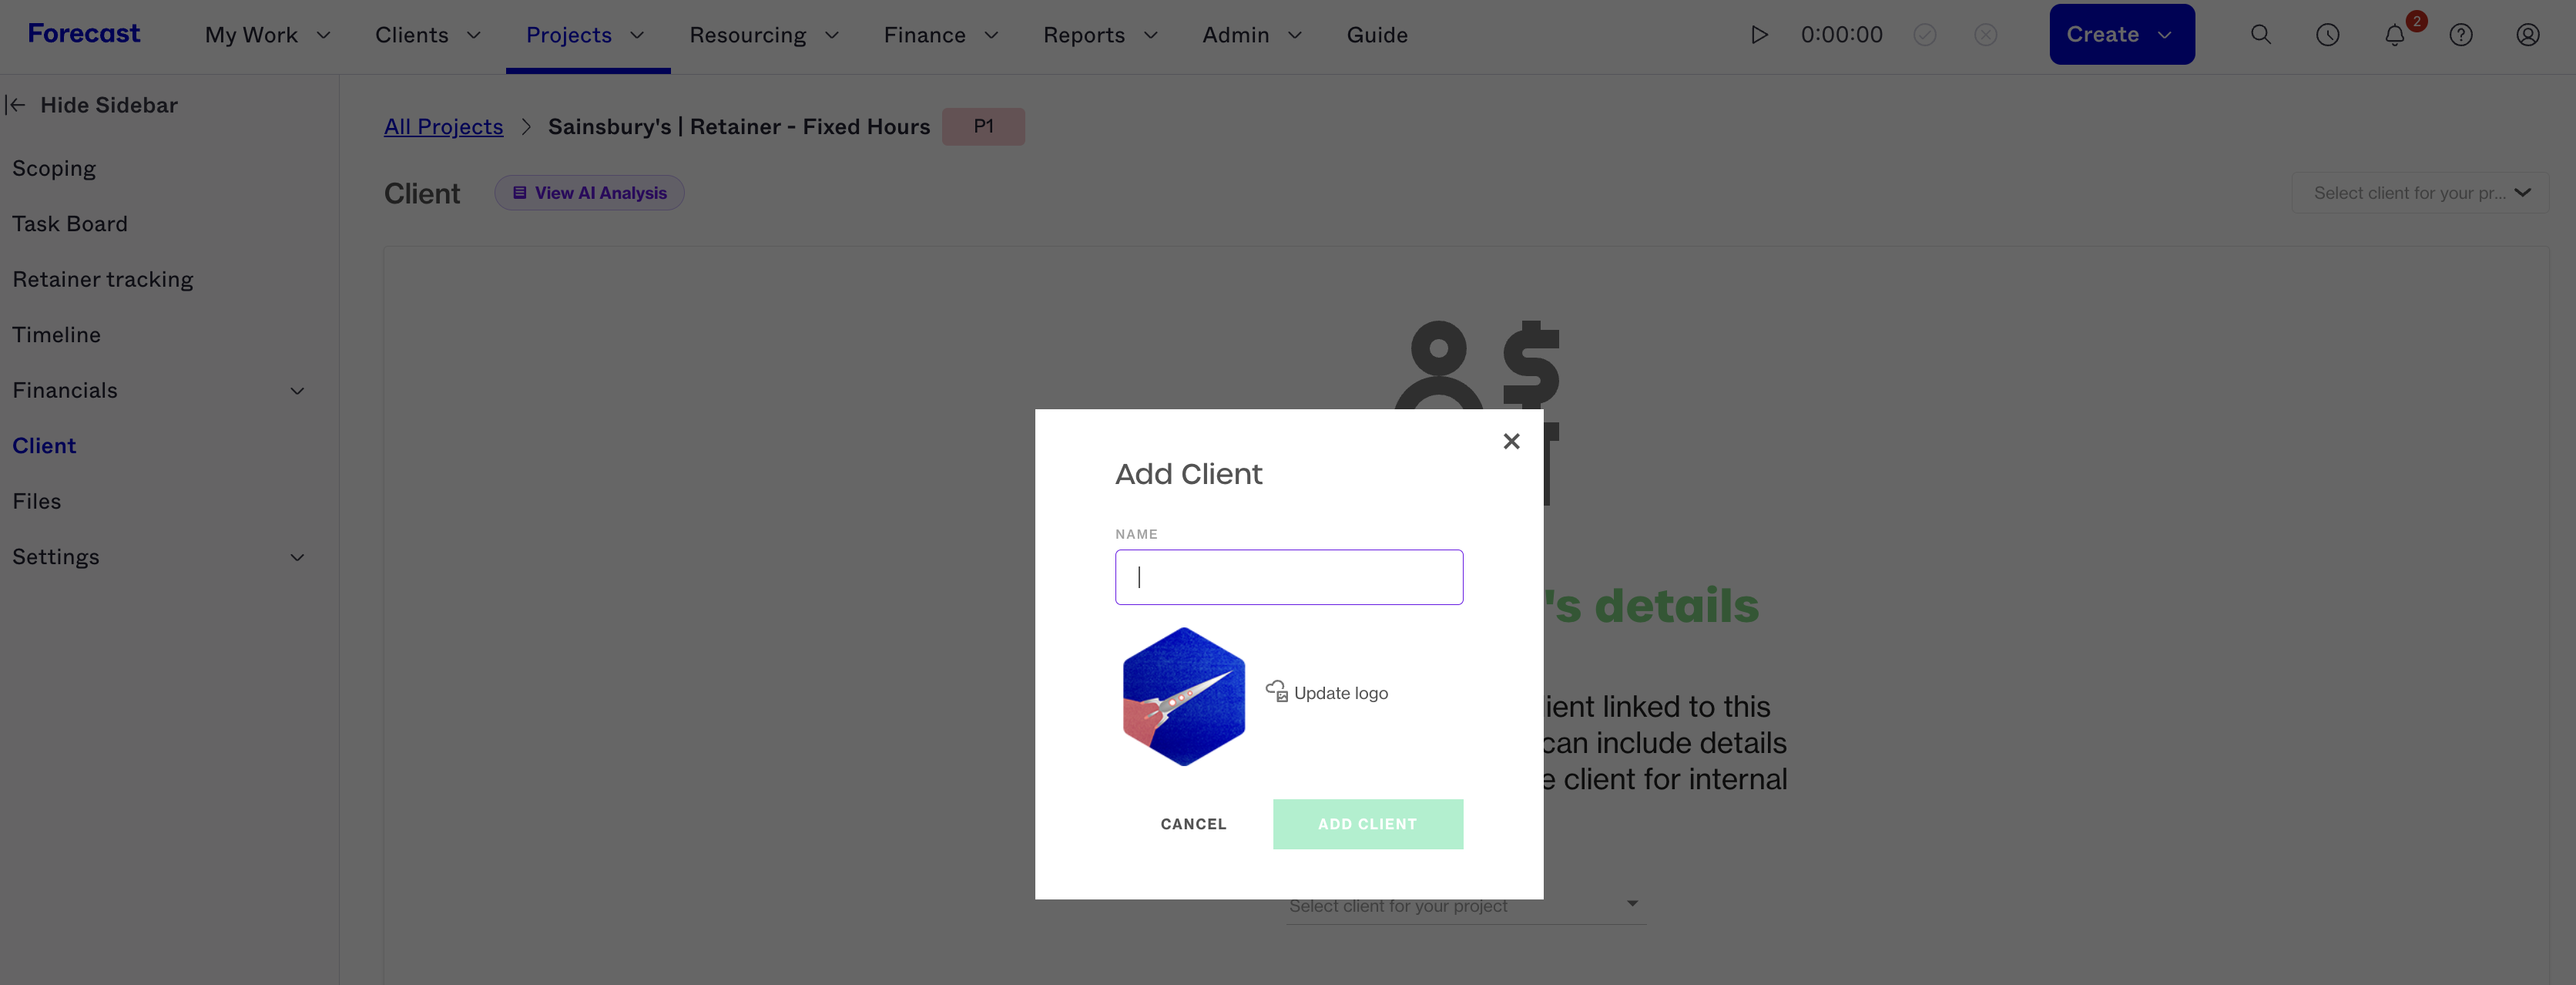Open recent history clock icon
The height and width of the screenshot is (985, 2576).
coord(2327,35)
